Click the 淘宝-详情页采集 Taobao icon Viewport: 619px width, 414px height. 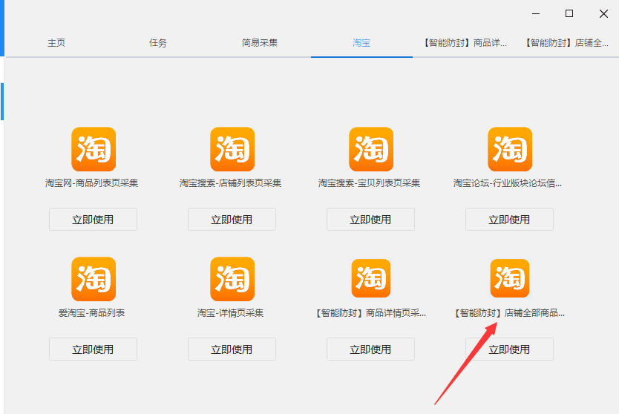pyautogui.click(x=232, y=279)
